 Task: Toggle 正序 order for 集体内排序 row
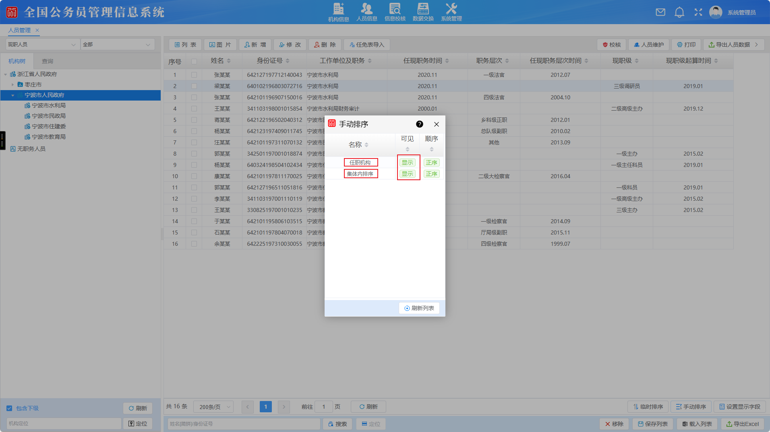431,174
